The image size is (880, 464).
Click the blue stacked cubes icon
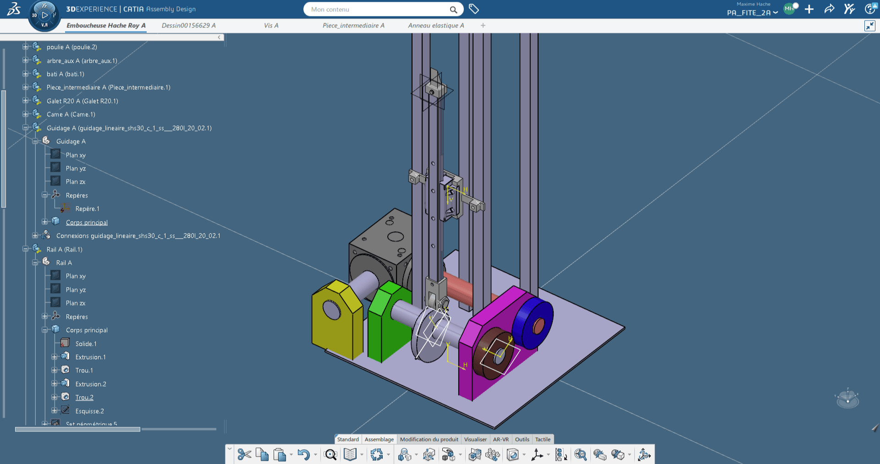(475, 454)
